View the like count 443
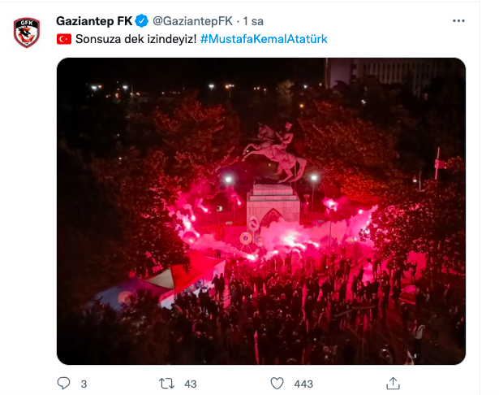This screenshot has height=395, width=499. [303, 384]
